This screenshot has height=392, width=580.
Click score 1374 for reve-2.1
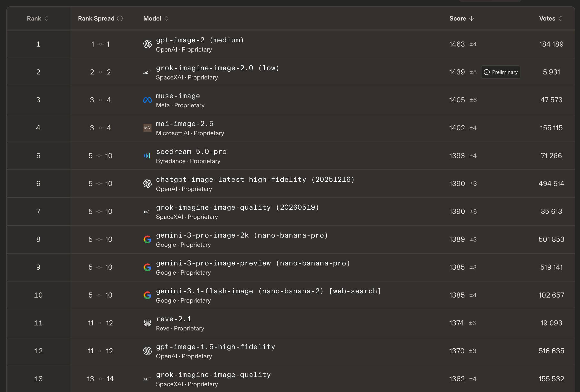point(456,323)
